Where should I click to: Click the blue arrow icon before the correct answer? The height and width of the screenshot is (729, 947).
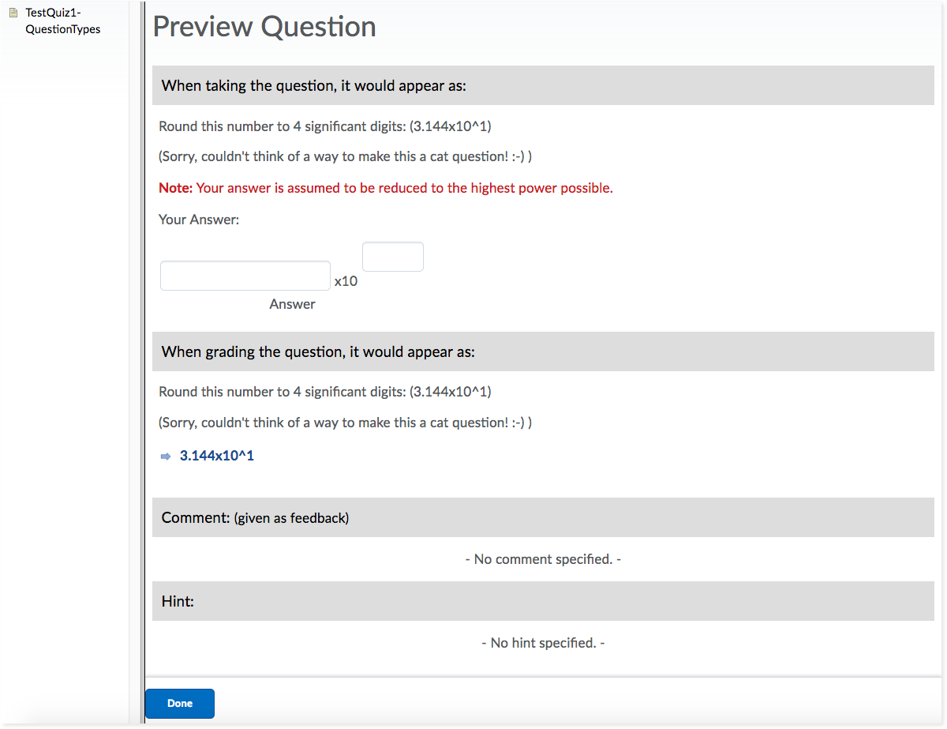pyautogui.click(x=166, y=457)
